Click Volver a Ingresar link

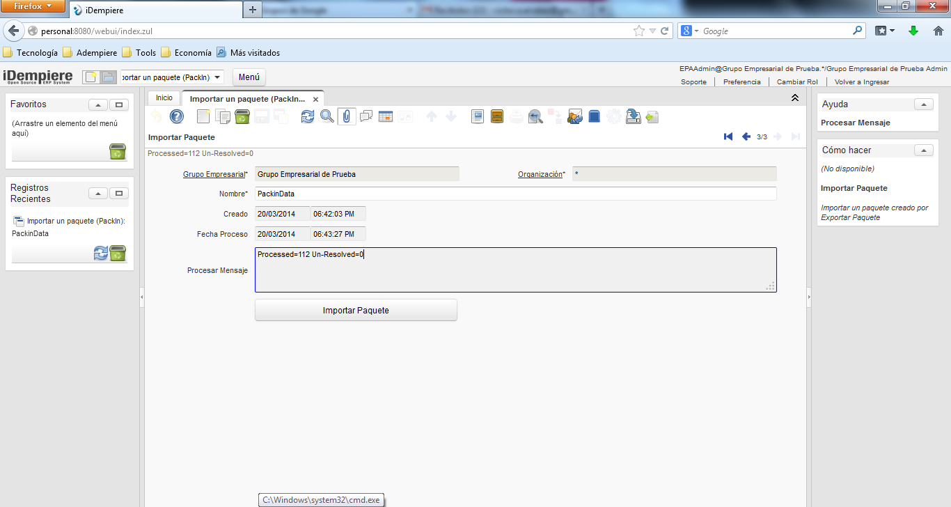[862, 81]
